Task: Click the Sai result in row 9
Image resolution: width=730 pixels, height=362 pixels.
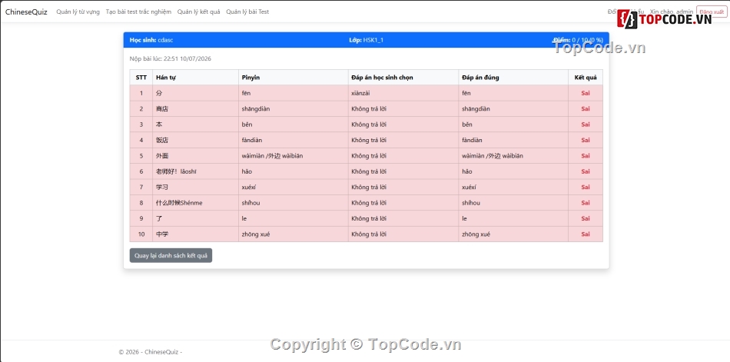Action: point(586,218)
